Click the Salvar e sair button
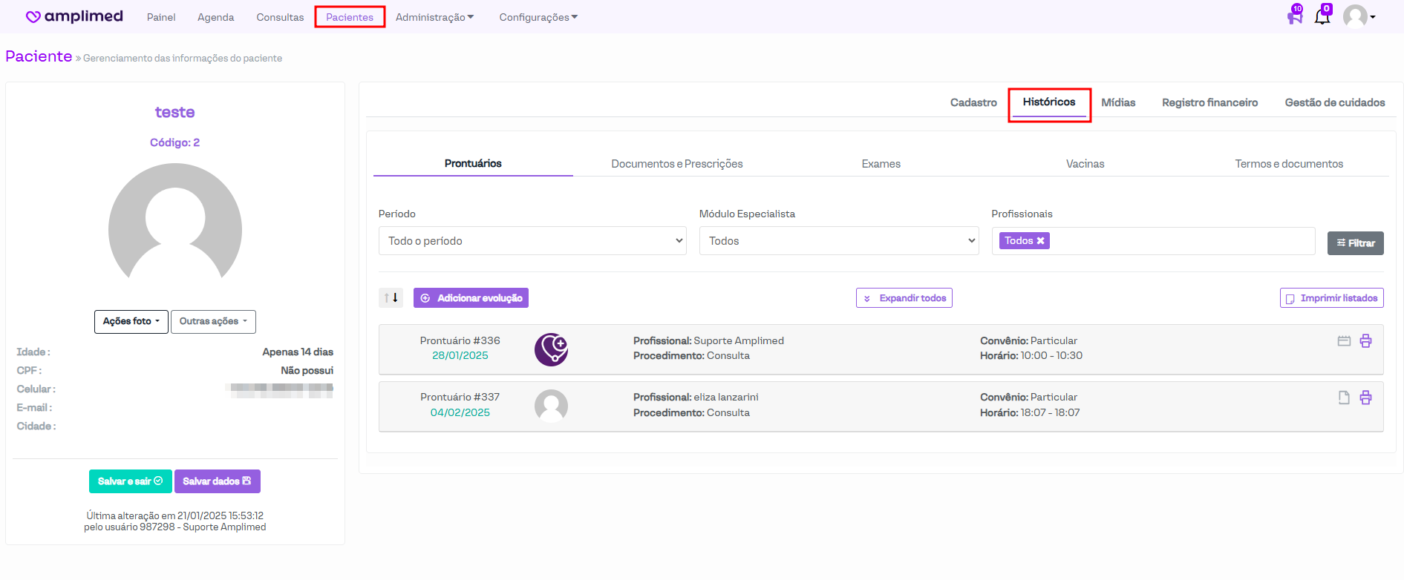The width and height of the screenshot is (1404, 580). [x=130, y=481]
